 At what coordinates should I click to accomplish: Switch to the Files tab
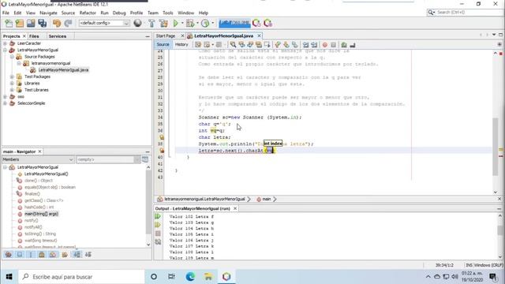pos(34,36)
